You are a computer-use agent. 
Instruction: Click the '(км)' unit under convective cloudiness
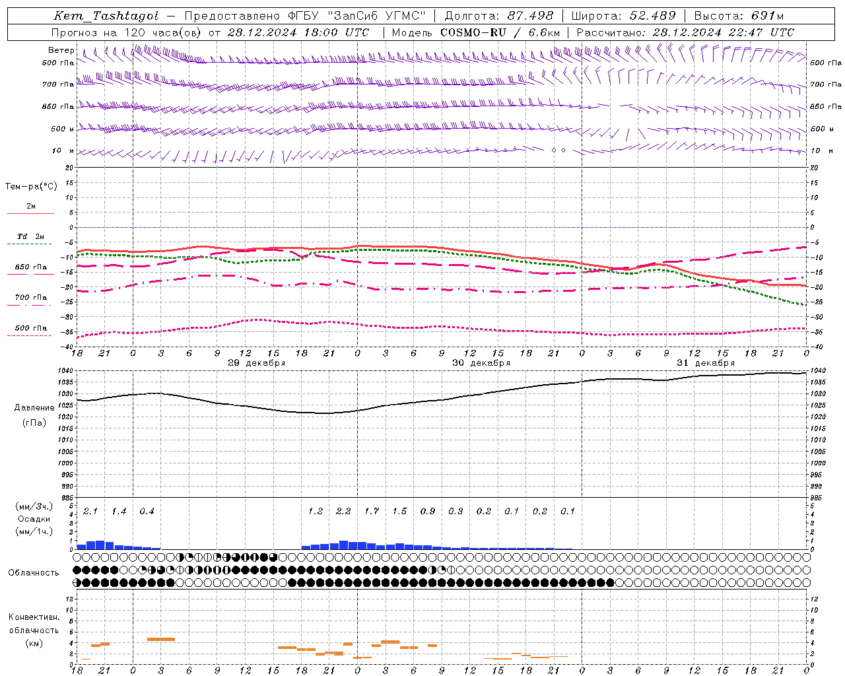[x=34, y=643]
